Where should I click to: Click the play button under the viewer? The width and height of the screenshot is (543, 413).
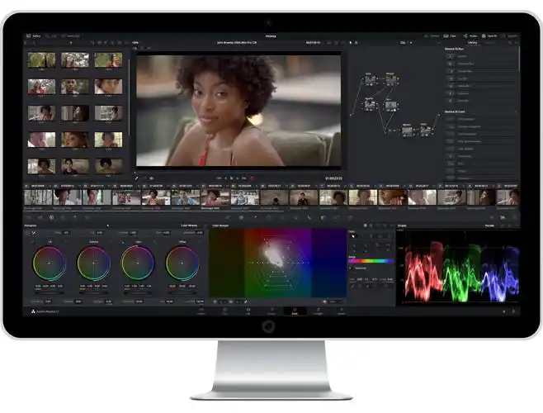pos(238,178)
